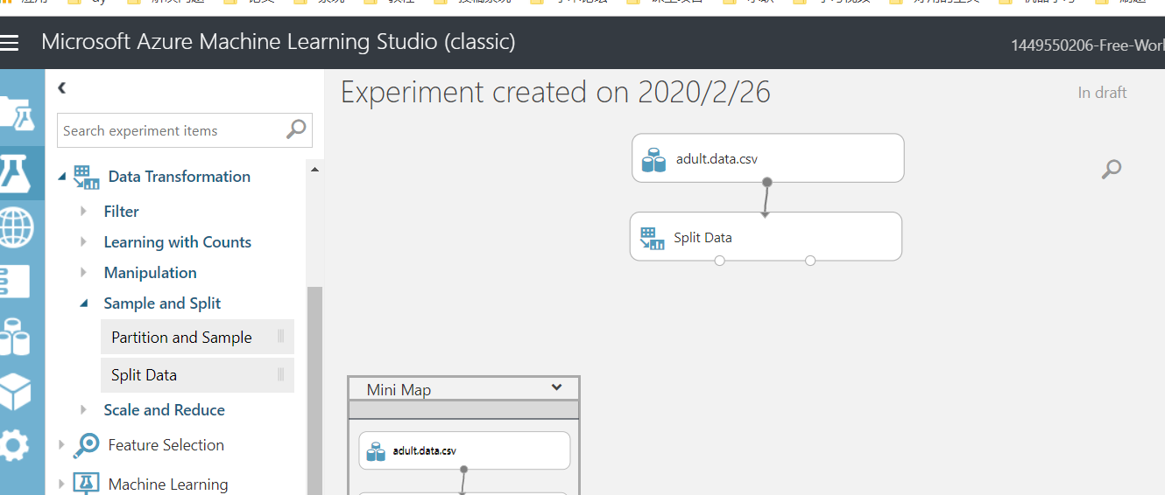Expand the Filter subcategory
Viewport: 1165px width, 495px height.
coord(83,211)
